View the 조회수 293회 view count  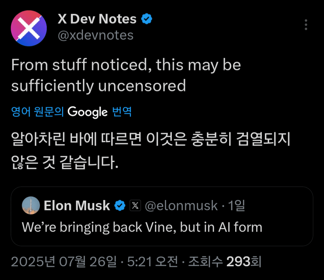[x=225, y=261]
